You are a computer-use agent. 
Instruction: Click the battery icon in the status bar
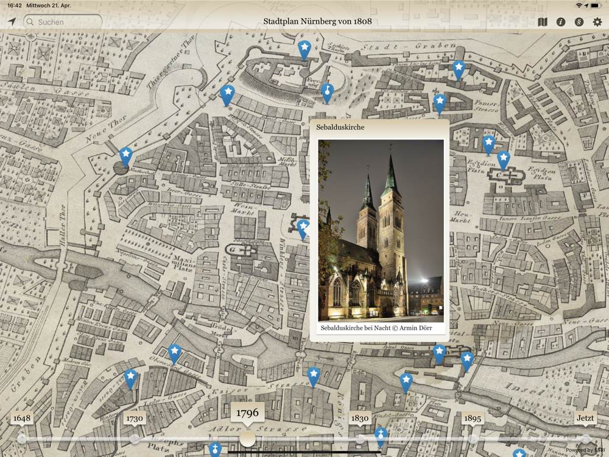click(x=596, y=5)
